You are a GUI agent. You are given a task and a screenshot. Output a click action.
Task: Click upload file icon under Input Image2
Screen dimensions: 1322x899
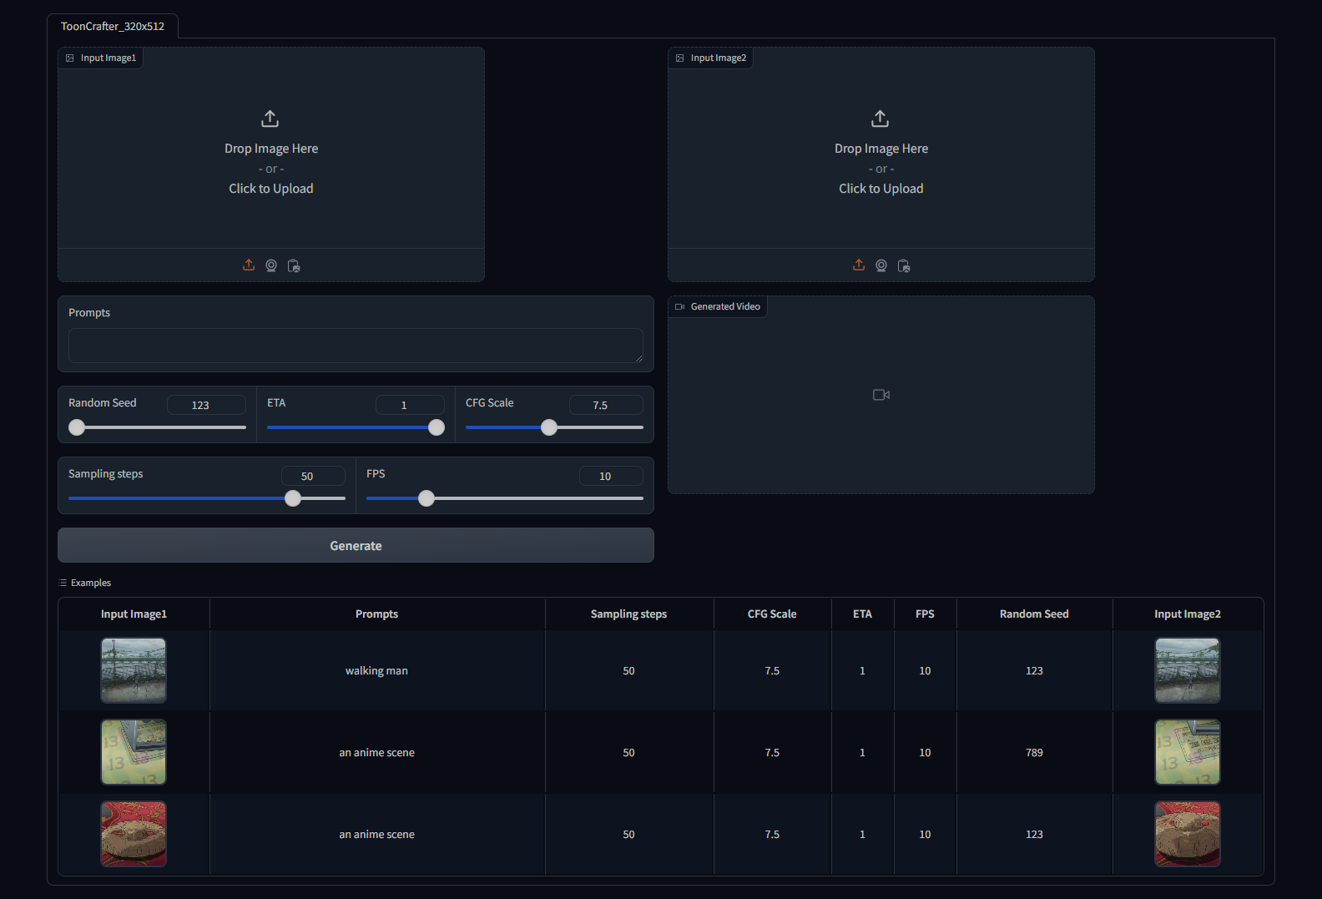point(859,265)
